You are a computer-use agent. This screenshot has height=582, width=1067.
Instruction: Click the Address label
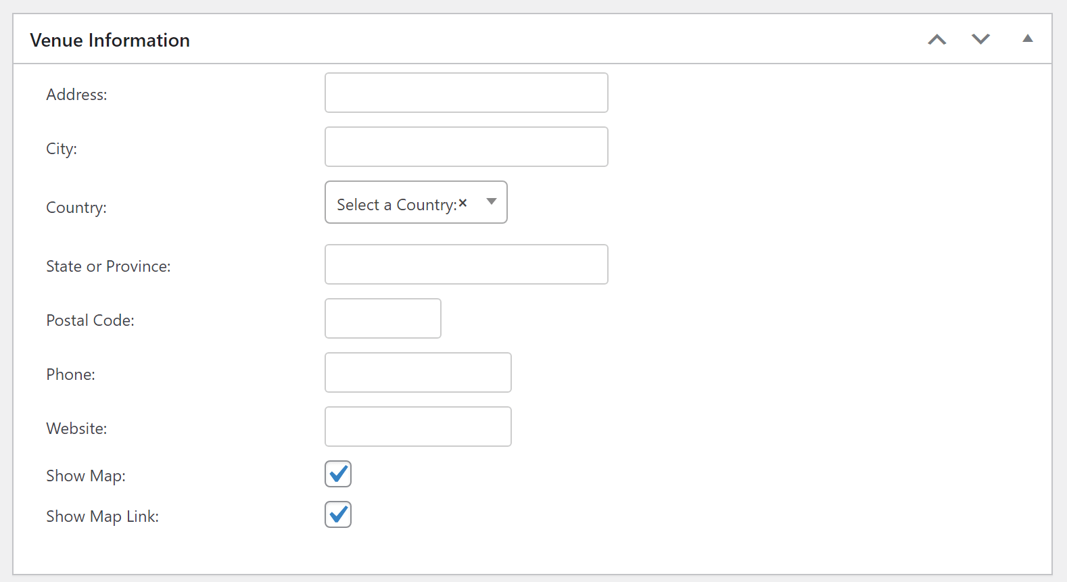click(76, 95)
